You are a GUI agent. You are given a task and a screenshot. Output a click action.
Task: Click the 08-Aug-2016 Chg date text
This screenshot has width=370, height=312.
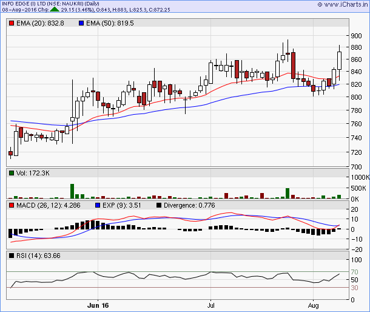[x=25, y=10]
